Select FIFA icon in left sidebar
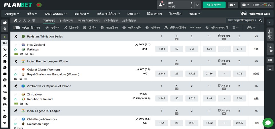 point(5,92)
